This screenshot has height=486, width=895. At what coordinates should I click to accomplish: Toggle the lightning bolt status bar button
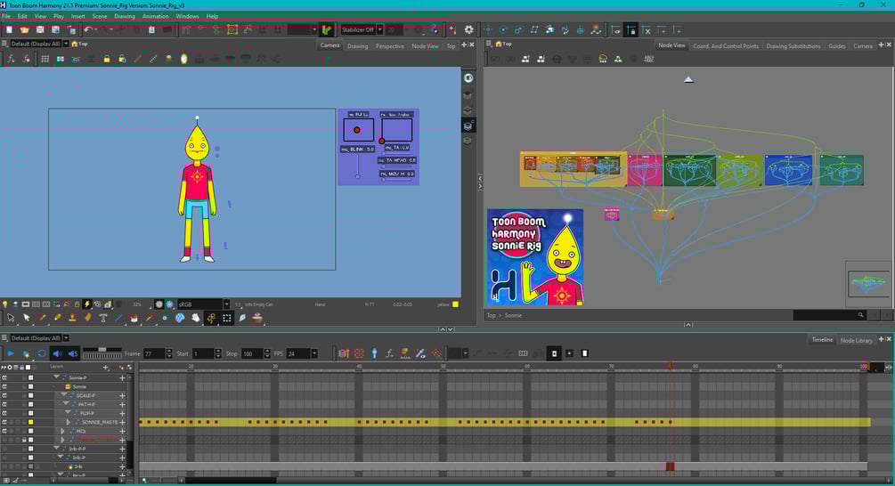click(x=87, y=304)
